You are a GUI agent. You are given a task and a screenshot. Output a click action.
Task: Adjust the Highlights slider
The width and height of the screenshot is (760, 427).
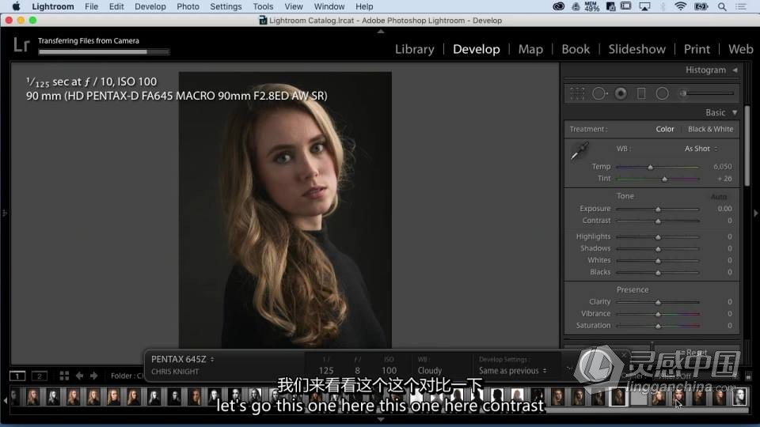coord(658,237)
